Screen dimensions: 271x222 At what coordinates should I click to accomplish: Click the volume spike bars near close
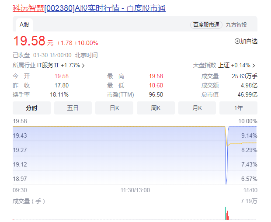[x=227, y=213]
